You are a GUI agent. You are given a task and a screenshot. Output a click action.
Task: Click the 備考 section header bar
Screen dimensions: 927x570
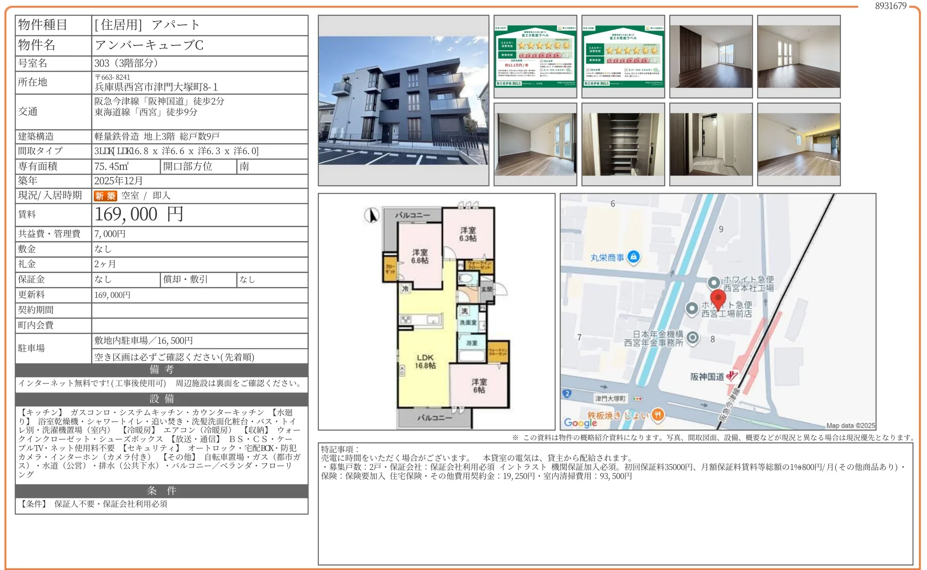(161, 370)
